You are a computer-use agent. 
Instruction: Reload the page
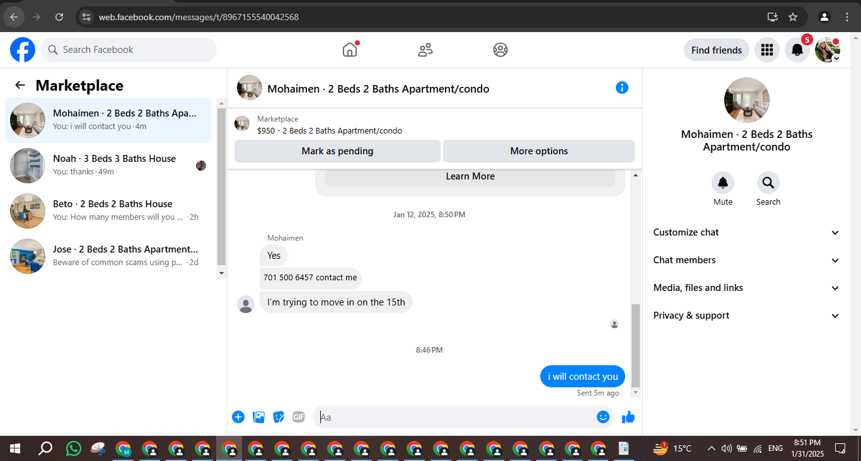point(59,17)
